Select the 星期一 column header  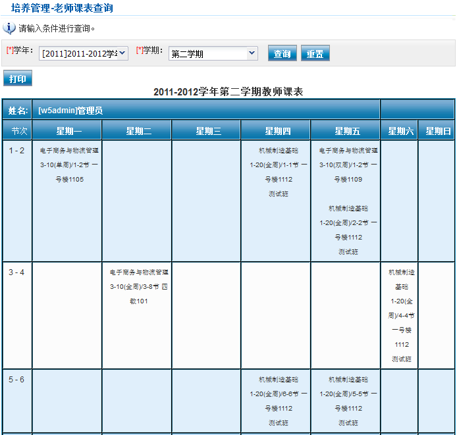[x=68, y=131]
